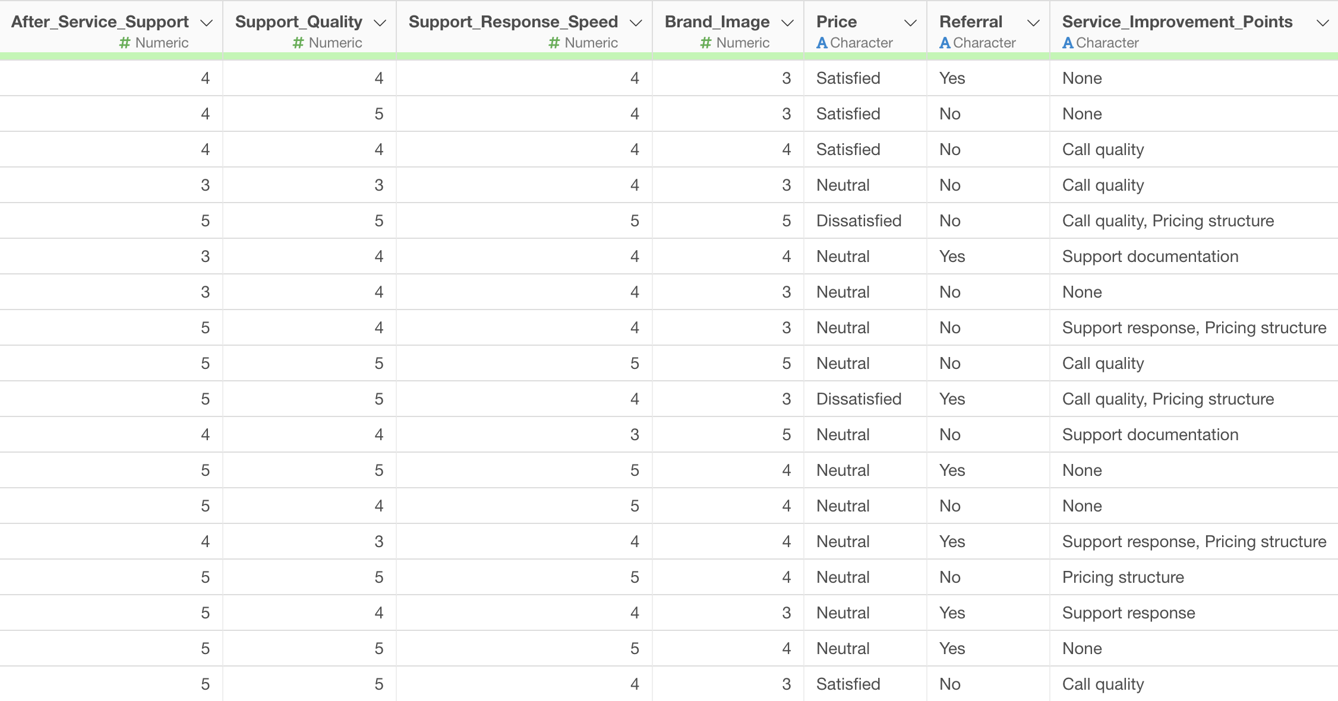
Task: Click numeric hash icon under Support_Response_Speed
Action: coord(554,43)
